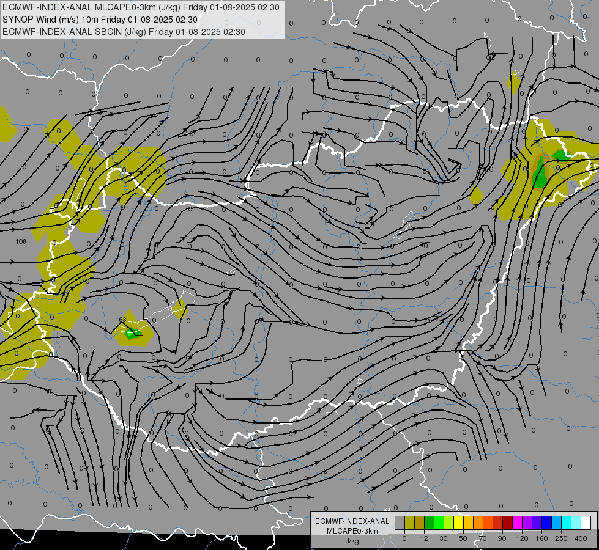The width and height of the screenshot is (599, 550).
Task: Click the bright yellow legend swatch
Action: click(x=459, y=522)
